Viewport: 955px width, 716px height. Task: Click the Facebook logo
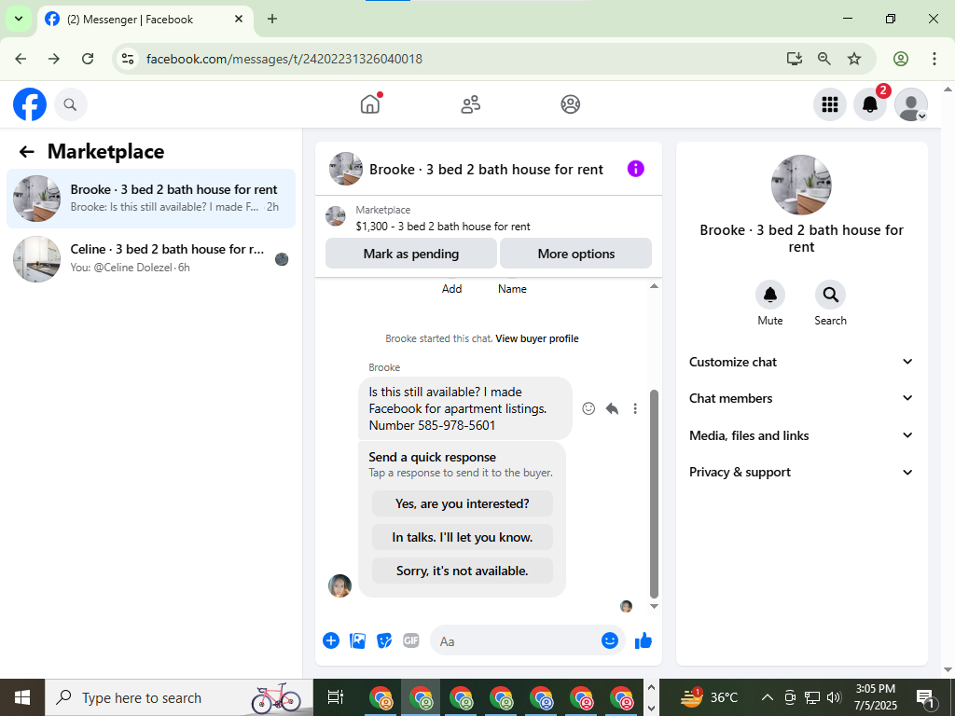[x=30, y=104]
